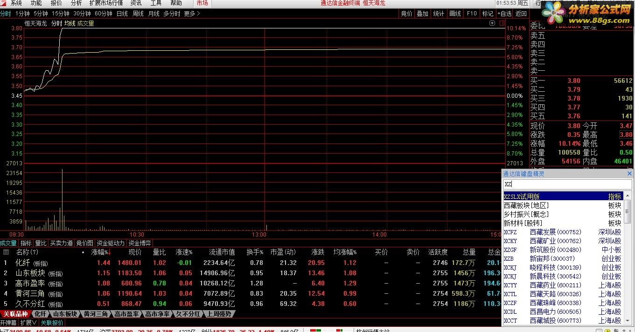
Task: Click the 返回 back button
Action: [x=521, y=14]
